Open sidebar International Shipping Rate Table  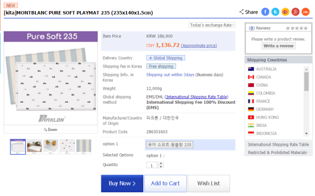278,145
